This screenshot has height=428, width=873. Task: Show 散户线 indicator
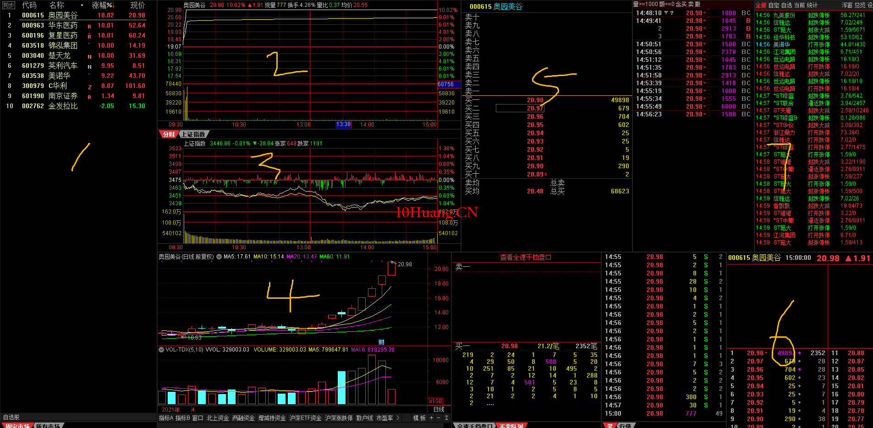tap(364, 418)
